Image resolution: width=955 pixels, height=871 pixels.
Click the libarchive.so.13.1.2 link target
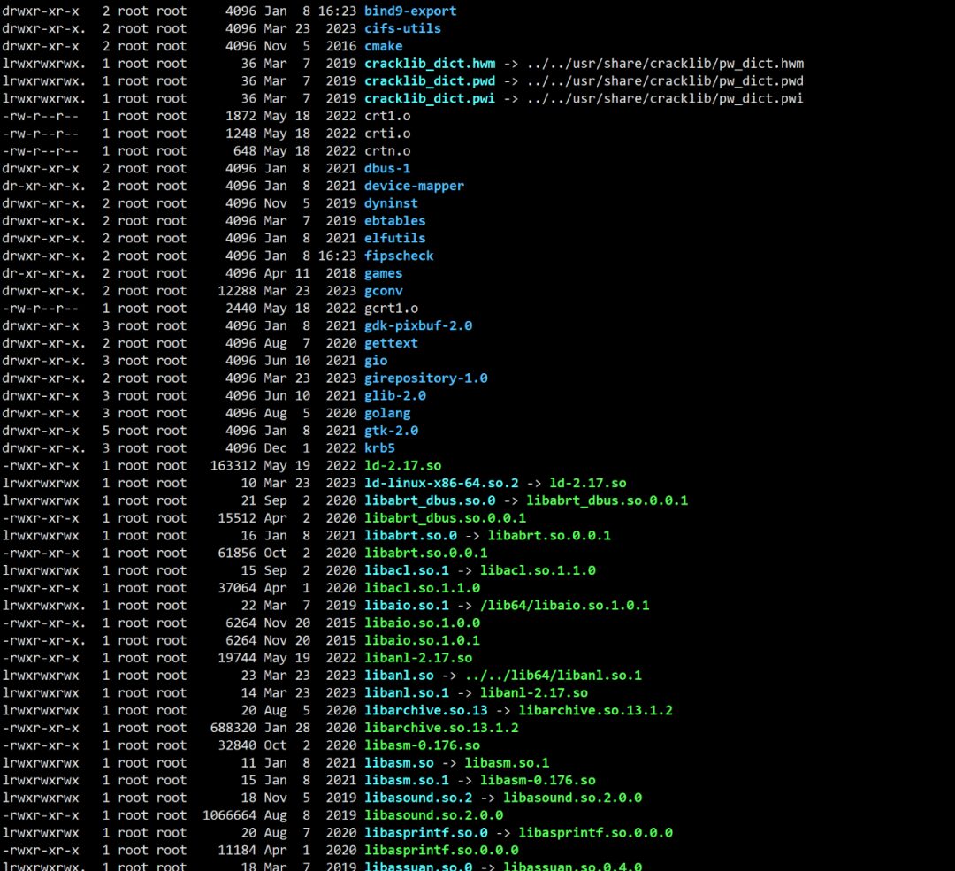[x=596, y=710]
